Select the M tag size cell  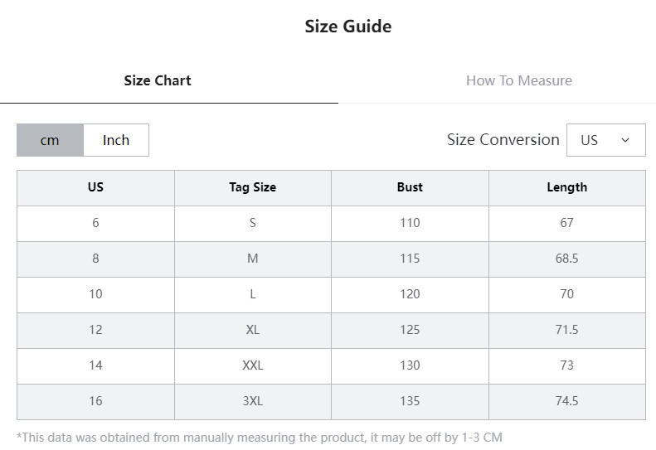[x=252, y=259]
